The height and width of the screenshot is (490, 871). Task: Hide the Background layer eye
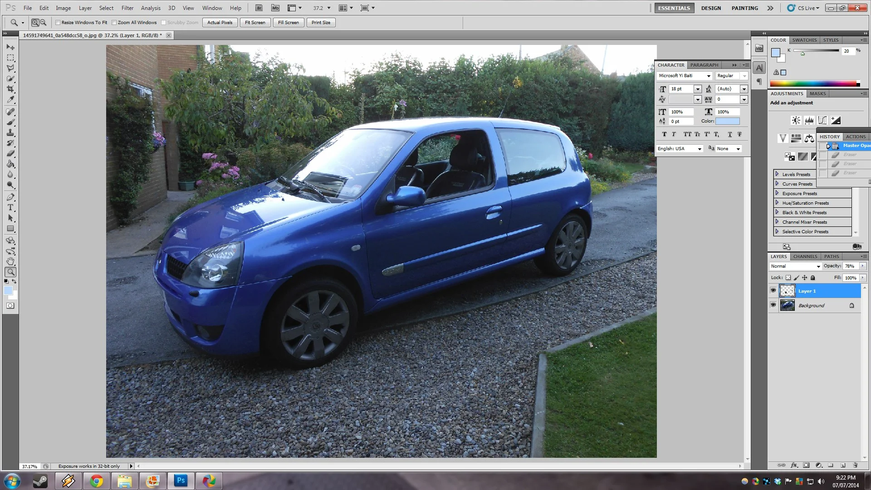click(x=773, y=305)
